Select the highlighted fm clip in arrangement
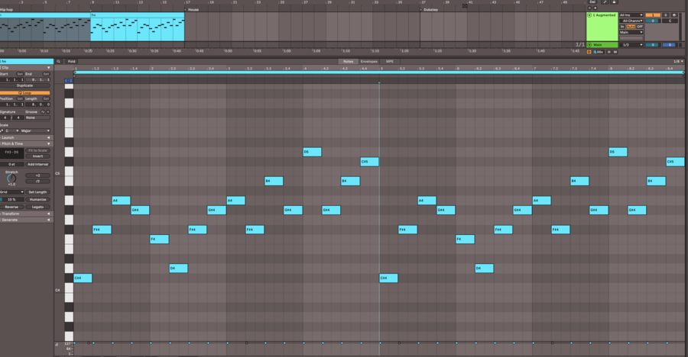688x357 pixels. pos(138,27)
